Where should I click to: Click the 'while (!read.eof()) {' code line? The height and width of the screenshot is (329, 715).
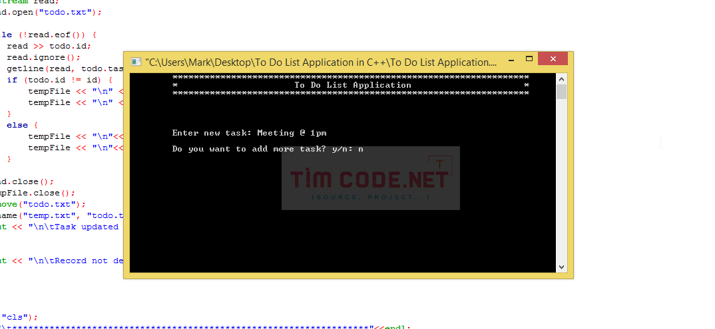pyautogui.click(x=49, y=35)
